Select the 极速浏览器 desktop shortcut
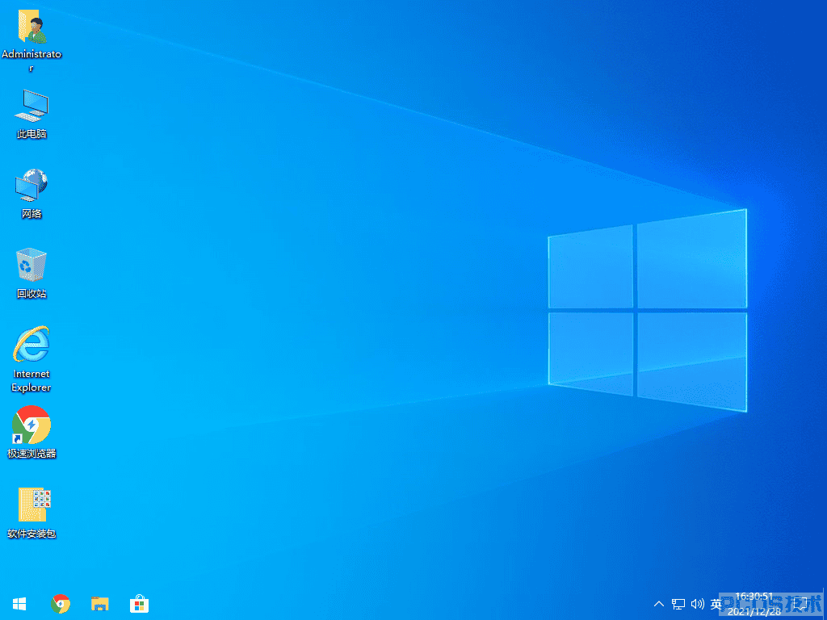Image resolution: width=827 pixels, height=620 pixels. 31,432
